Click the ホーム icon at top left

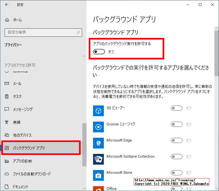[6, 20]
